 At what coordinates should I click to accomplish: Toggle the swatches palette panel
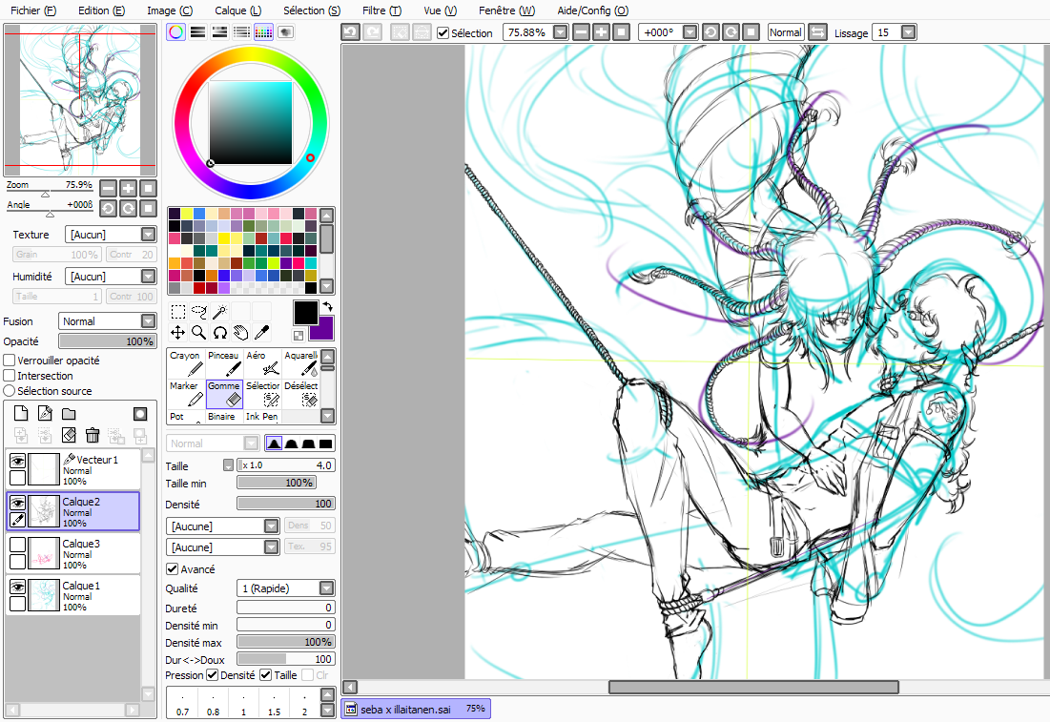click(263, 32)
